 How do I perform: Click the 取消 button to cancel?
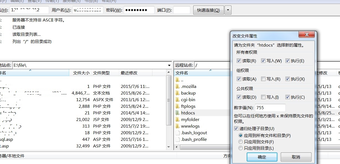(x=296, y=157)
